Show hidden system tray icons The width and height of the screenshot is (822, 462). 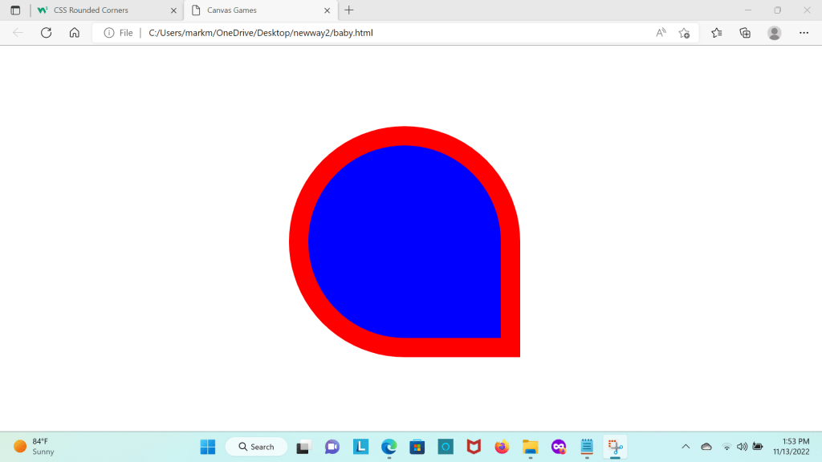tap(686, 447)
